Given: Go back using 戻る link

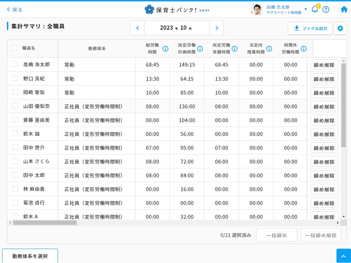Looking at the screenshot, I should click(x=15, y=10).
